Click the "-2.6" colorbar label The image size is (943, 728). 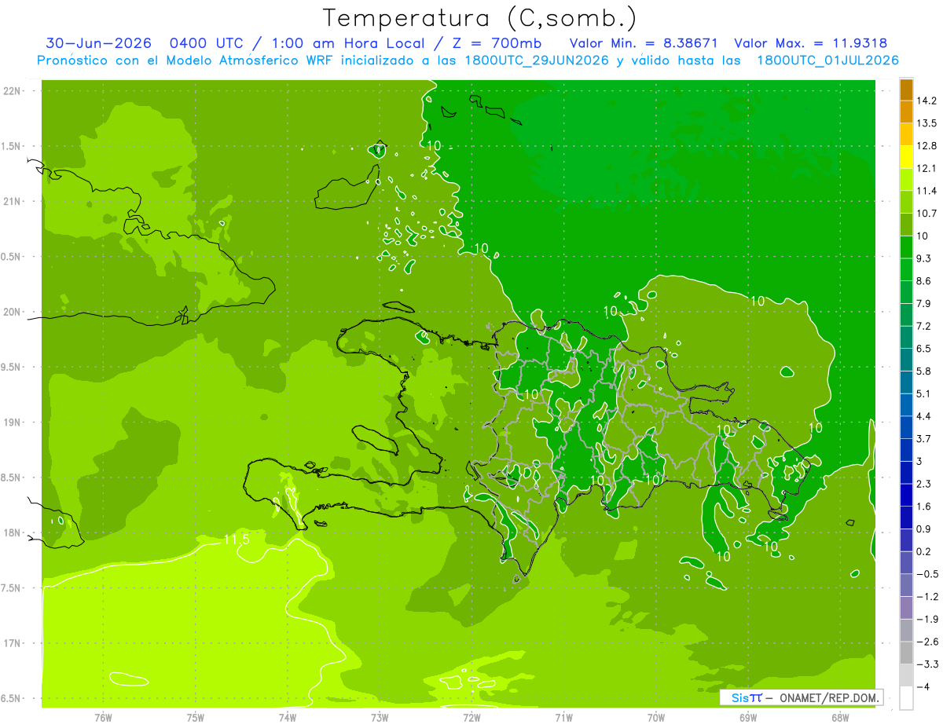[927, 642]
